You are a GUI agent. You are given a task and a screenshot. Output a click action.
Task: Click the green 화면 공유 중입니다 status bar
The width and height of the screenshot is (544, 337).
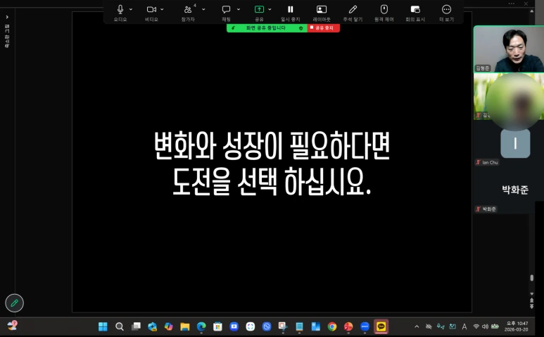[x=267, y=27]
